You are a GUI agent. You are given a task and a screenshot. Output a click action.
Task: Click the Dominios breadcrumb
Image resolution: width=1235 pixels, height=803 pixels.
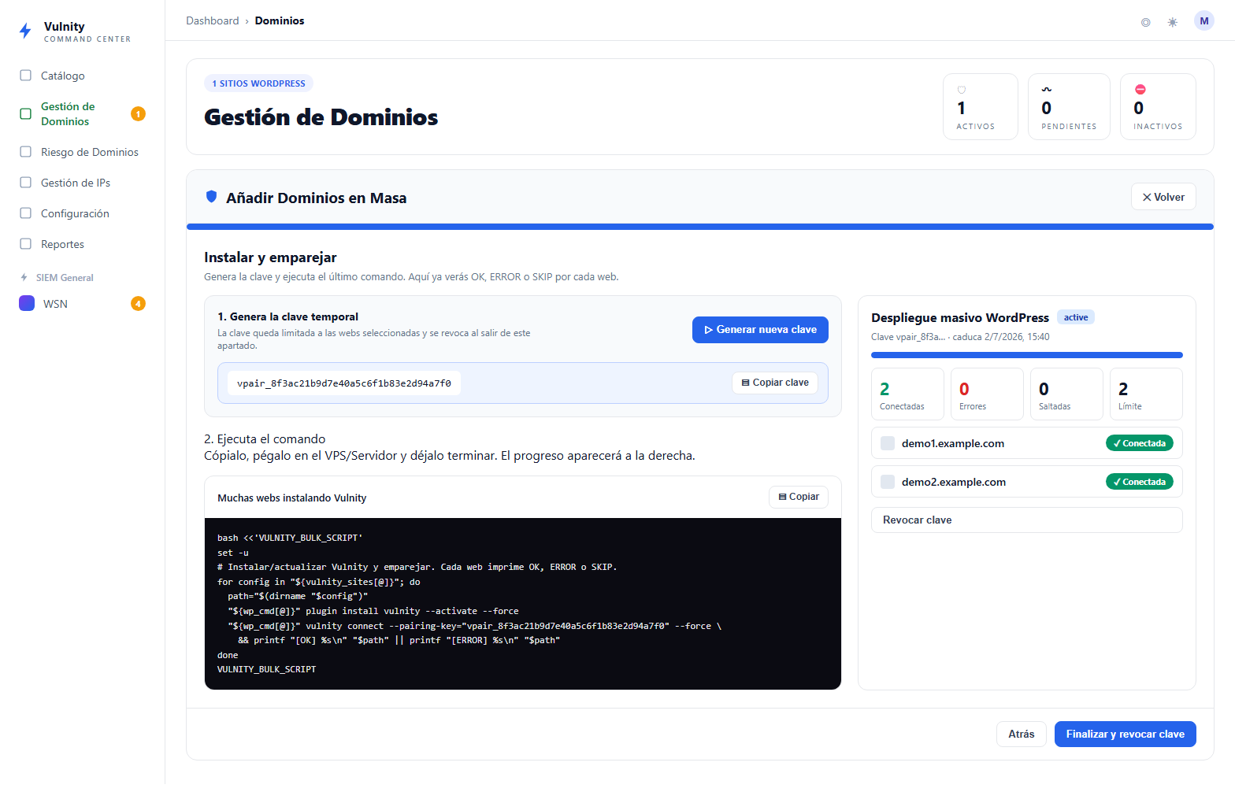280,20
